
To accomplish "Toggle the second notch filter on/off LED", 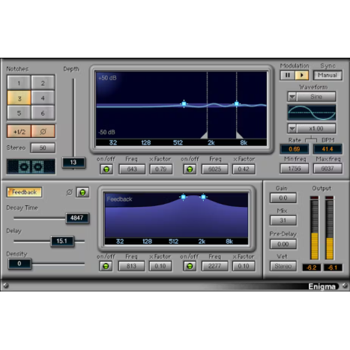I will click(190, 169).
